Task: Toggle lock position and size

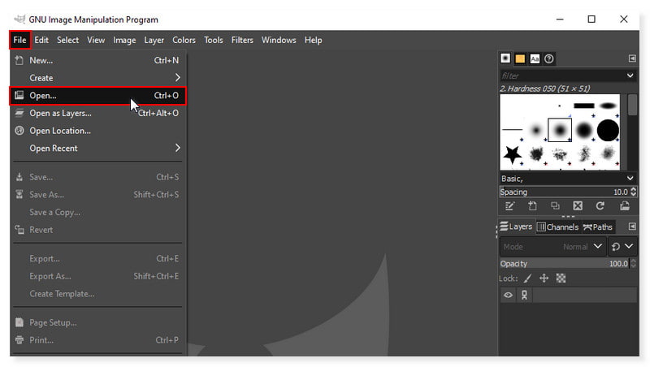Action: tap(544, 278)
